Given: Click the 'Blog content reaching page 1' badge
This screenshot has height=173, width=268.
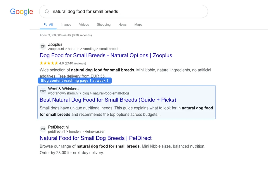Looking at the screenshot, I should (75, 80).
